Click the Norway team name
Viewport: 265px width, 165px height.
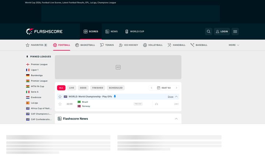86,106
